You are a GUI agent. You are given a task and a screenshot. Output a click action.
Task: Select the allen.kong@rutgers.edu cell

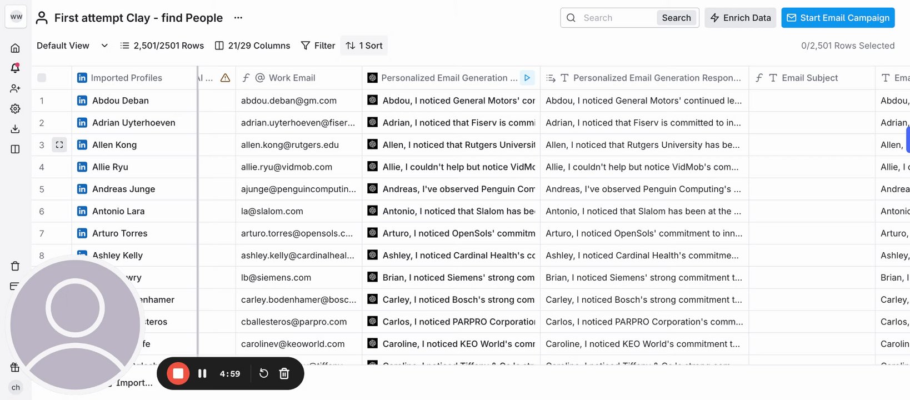tap(299, 145)
